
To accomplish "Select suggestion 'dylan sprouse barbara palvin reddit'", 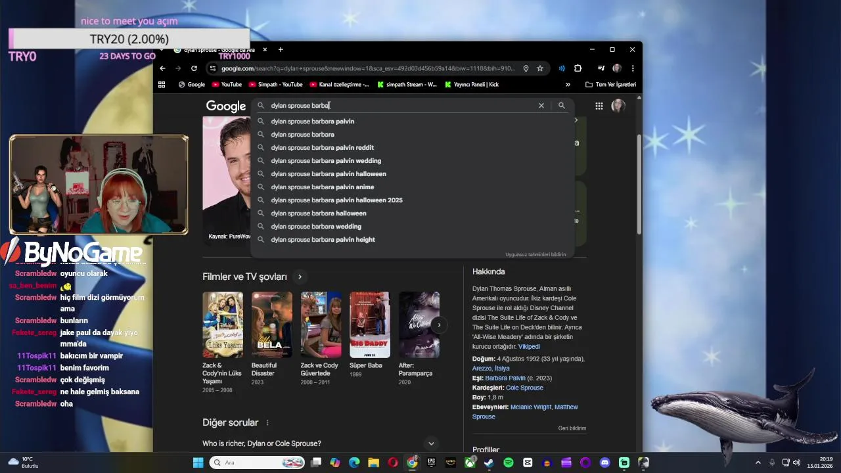I will (413, 147).
